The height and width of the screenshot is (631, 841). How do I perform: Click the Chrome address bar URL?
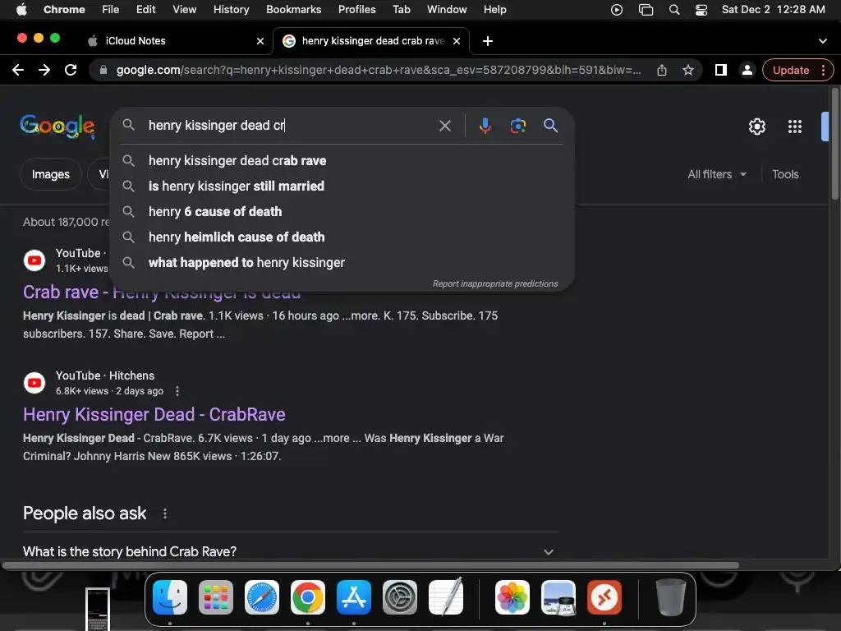[x=378, y=70]
